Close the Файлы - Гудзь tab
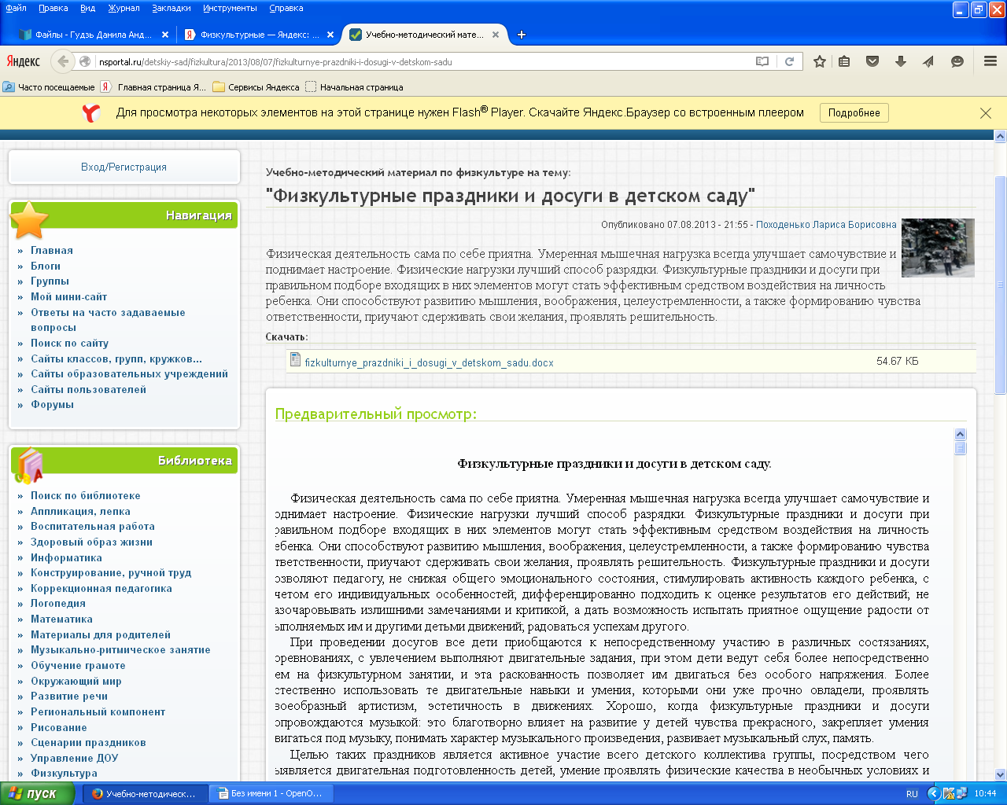The height and width of the screenshot is (805, 1007). (x=165, y=35)
